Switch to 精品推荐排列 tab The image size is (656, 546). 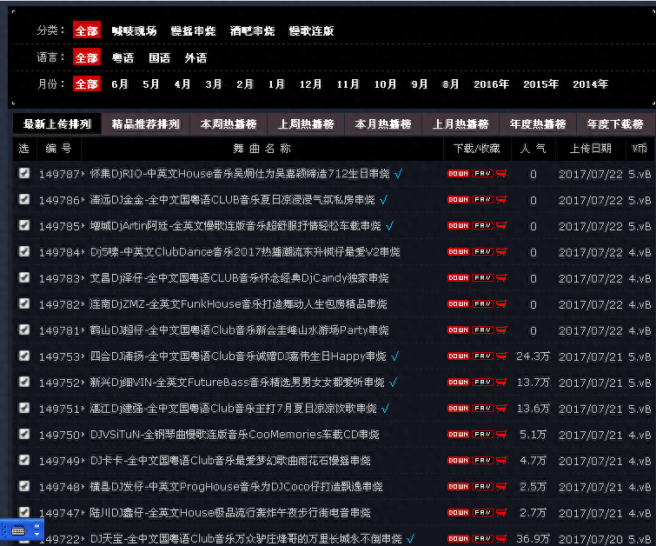146,124
